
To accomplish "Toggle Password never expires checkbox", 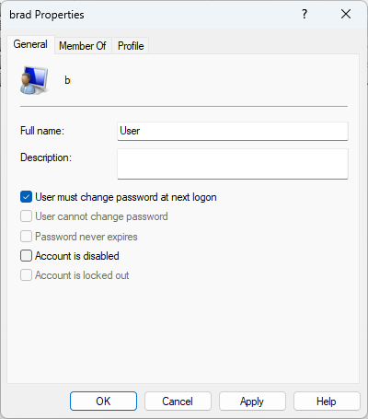I will click(x=27, y=237).
